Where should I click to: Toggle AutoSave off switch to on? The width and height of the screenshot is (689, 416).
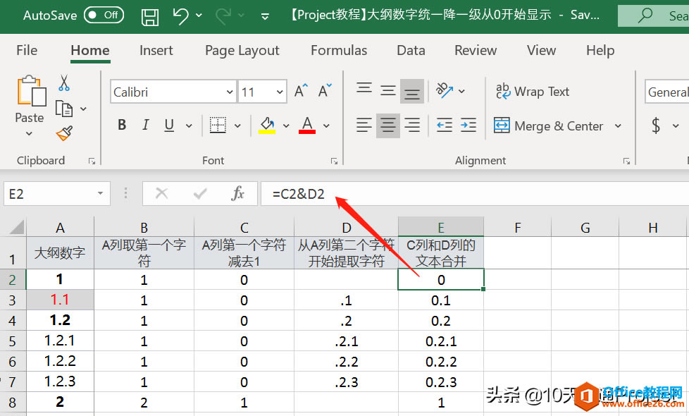104,15
